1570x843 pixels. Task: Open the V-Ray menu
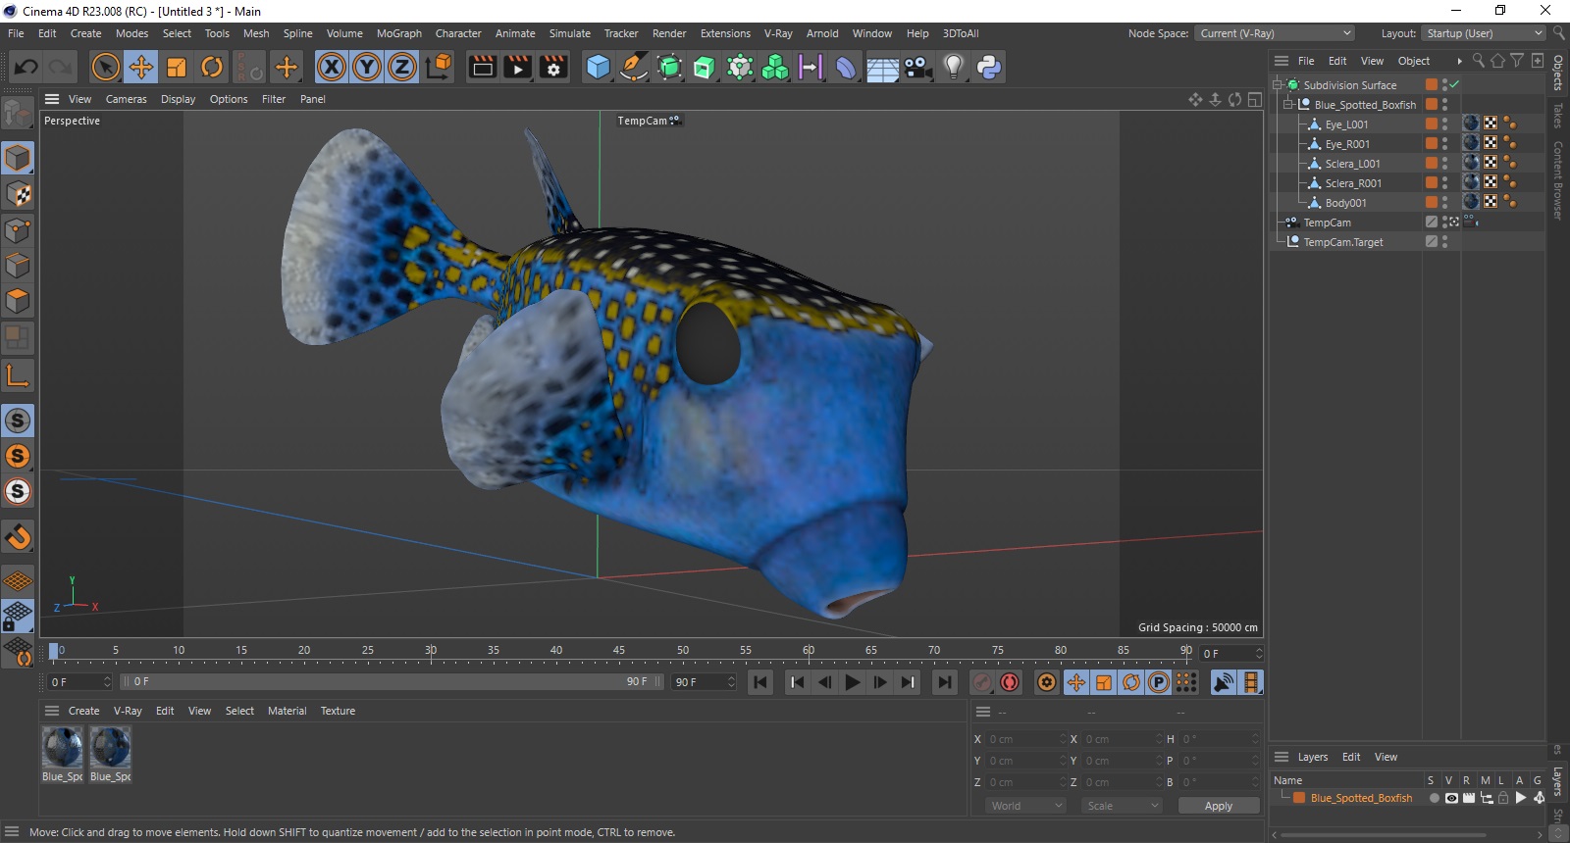[778, 33]
